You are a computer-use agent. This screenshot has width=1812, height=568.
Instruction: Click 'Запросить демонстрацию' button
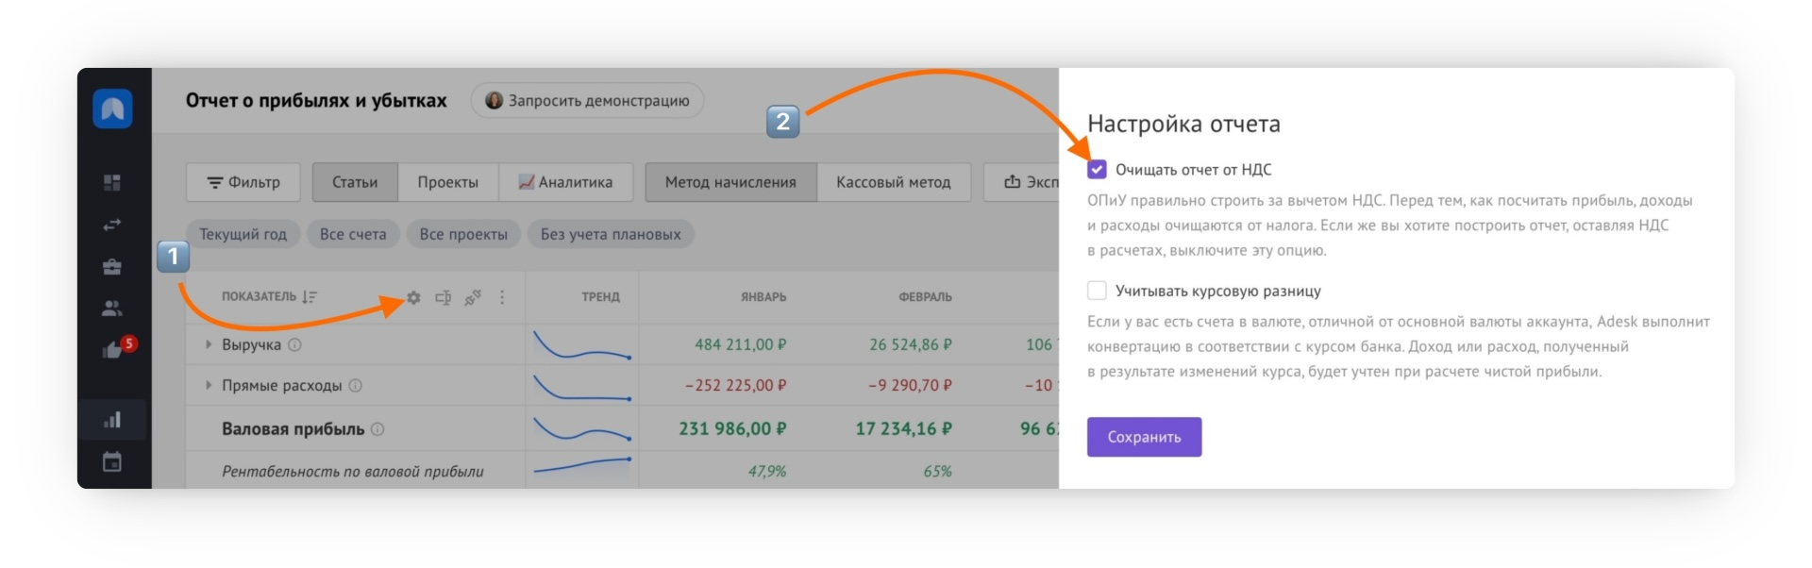point(587,101)
